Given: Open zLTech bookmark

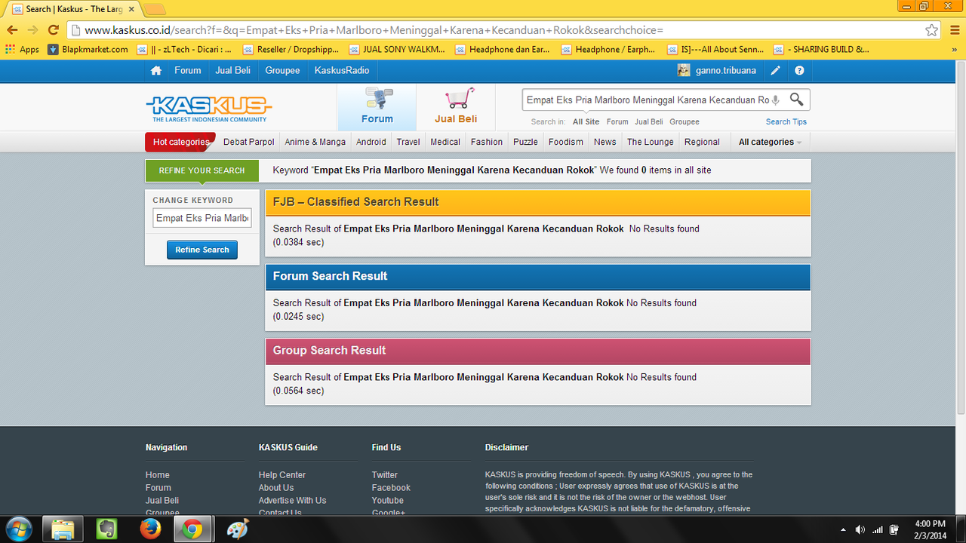Looking at the screenshot, I should pyautogui.click(x=184, y=49).
